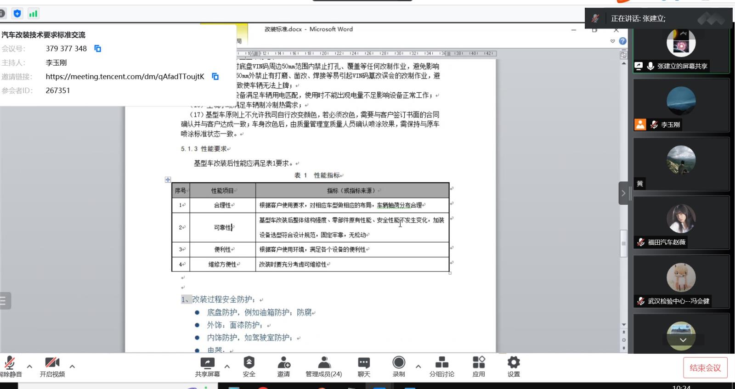
Task: Open Breakout Rooms (分组讨论)
Action: pyautogui.click(x=441, y=363)
